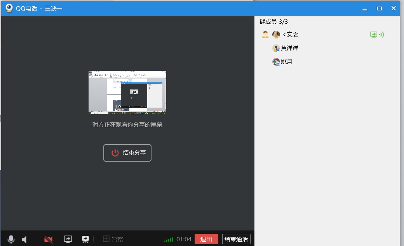Open the shared screen preview thumbnail
Screen dimensions: 404x246
127,92
